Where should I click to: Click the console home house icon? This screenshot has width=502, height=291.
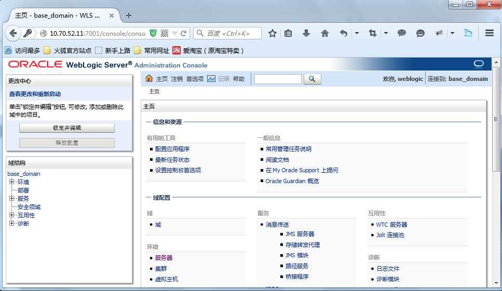(149, 79)
